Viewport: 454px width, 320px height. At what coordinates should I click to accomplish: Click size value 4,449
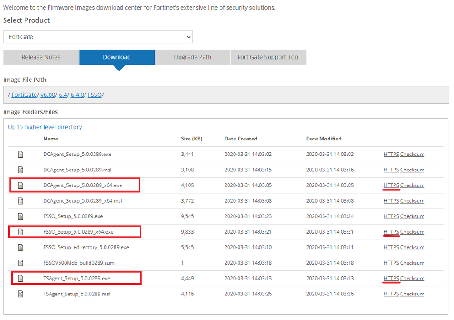(187, 278)
